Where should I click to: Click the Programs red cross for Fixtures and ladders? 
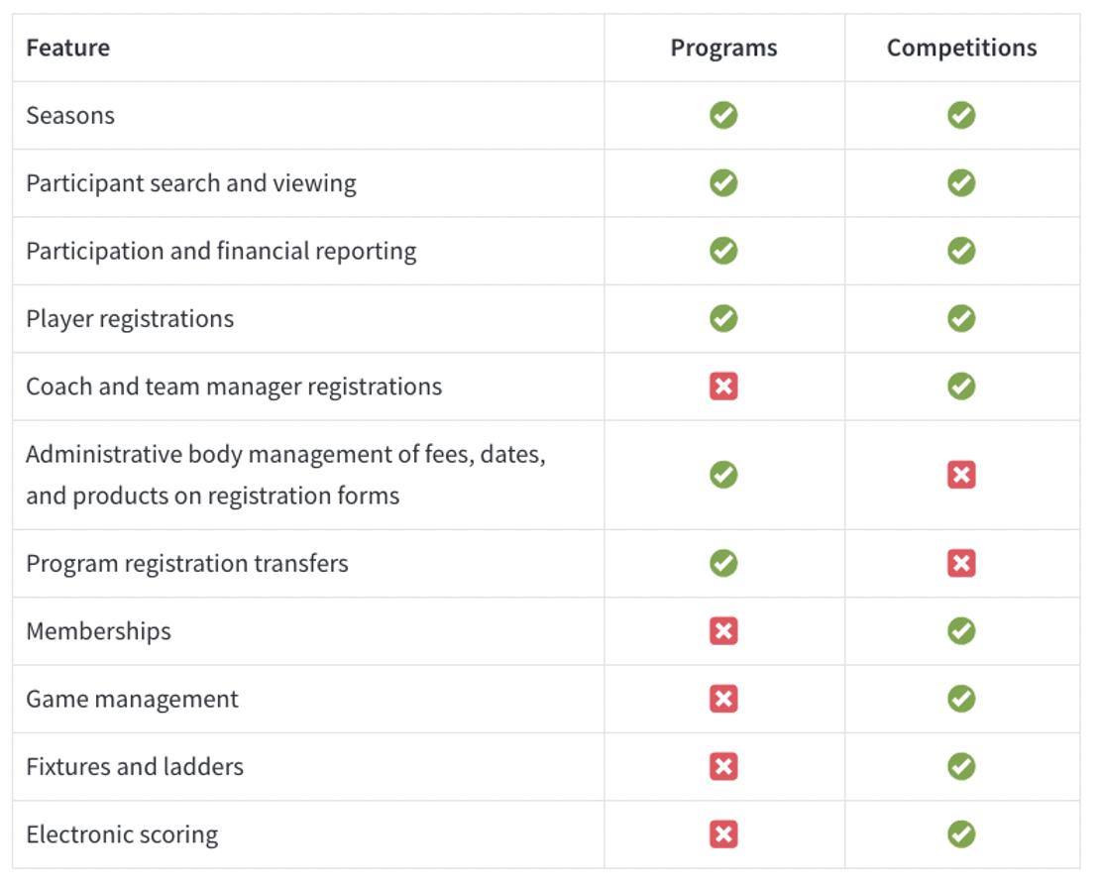[x=723, y=766]
